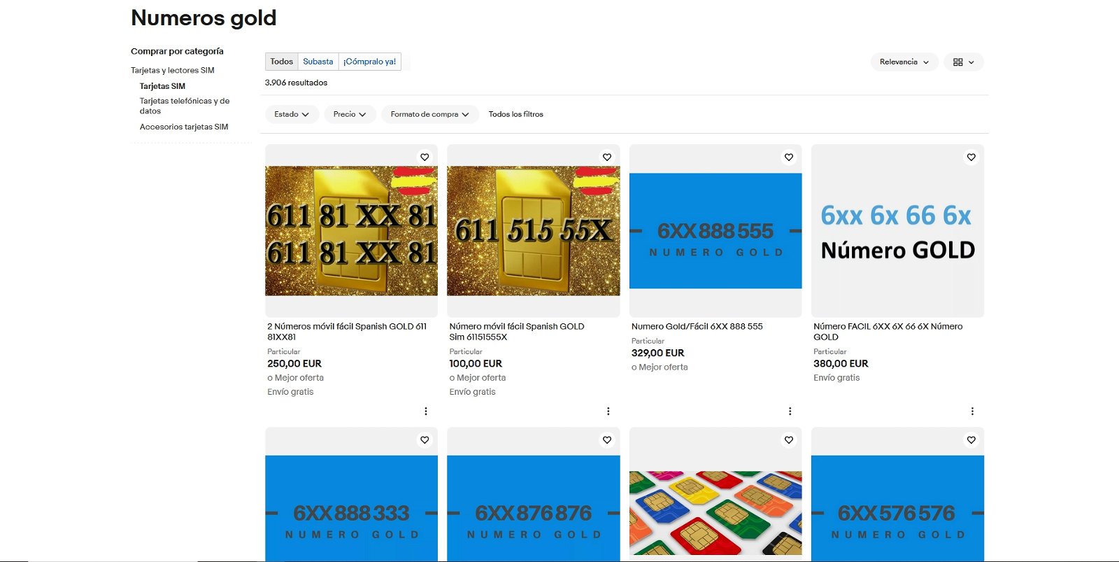Click heart on colorful SIM cards listing
Screen dimensions: 1119x562
tap(788, 440)
